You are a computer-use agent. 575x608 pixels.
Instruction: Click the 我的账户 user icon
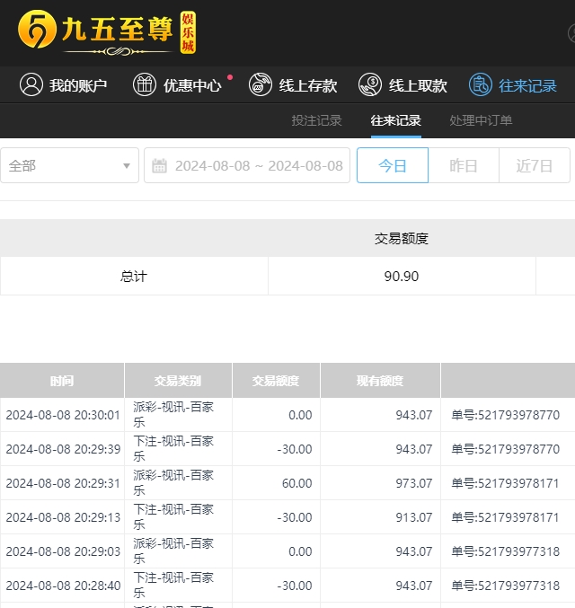pos(31,85)
